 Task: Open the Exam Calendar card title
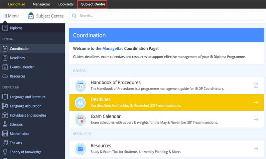[x=106, y=116]
